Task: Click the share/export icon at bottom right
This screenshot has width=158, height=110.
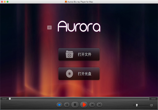Action: [x=152, y=105]
